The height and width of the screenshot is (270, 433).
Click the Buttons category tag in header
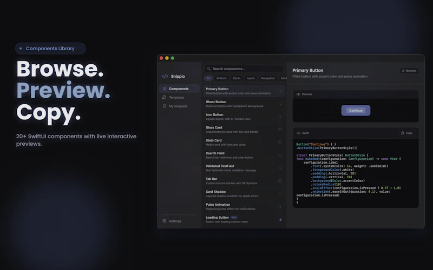[x=409, y=71]
